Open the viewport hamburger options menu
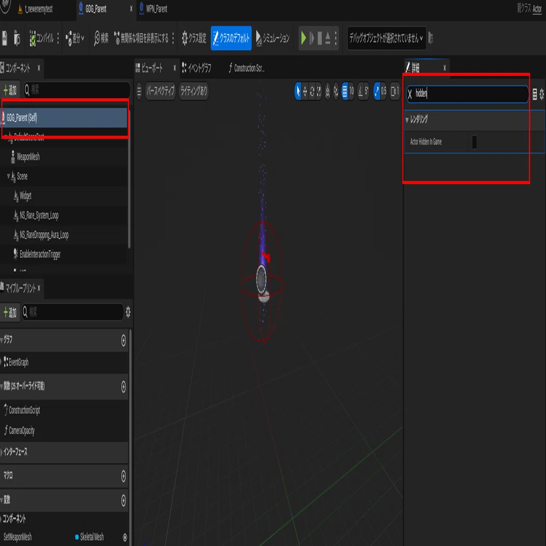Image resolution: width=546 pixels, height=546 pixels. coord(139,91)
